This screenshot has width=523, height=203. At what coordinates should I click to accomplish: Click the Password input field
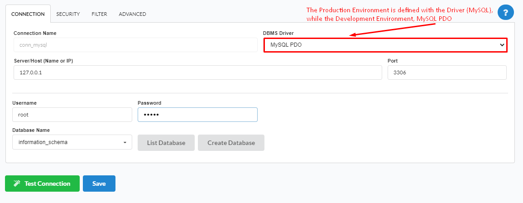(197, 115)
